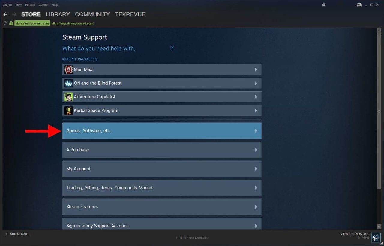Click the AdVenture Capitalist product name

coord(94,97)
